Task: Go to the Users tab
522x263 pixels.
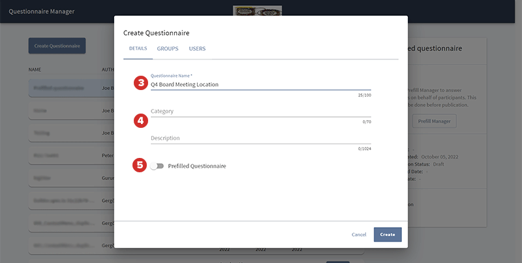Action: click(198, 49)
